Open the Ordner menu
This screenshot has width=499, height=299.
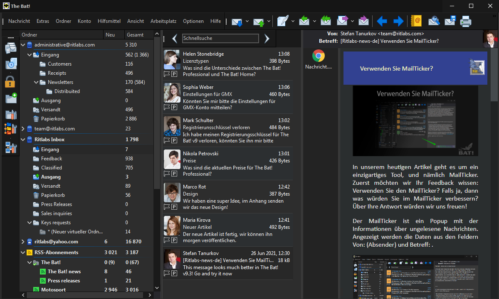[64, 21]
